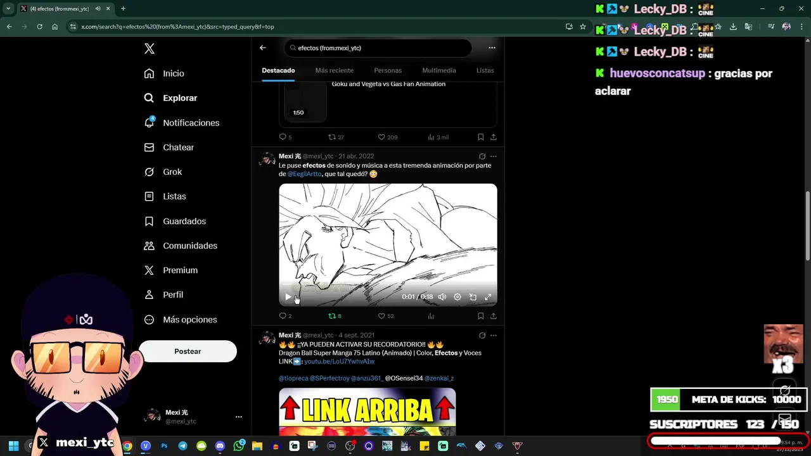Repost the post with 27 reposts
The image size is (811, 456).
[336, 137]
